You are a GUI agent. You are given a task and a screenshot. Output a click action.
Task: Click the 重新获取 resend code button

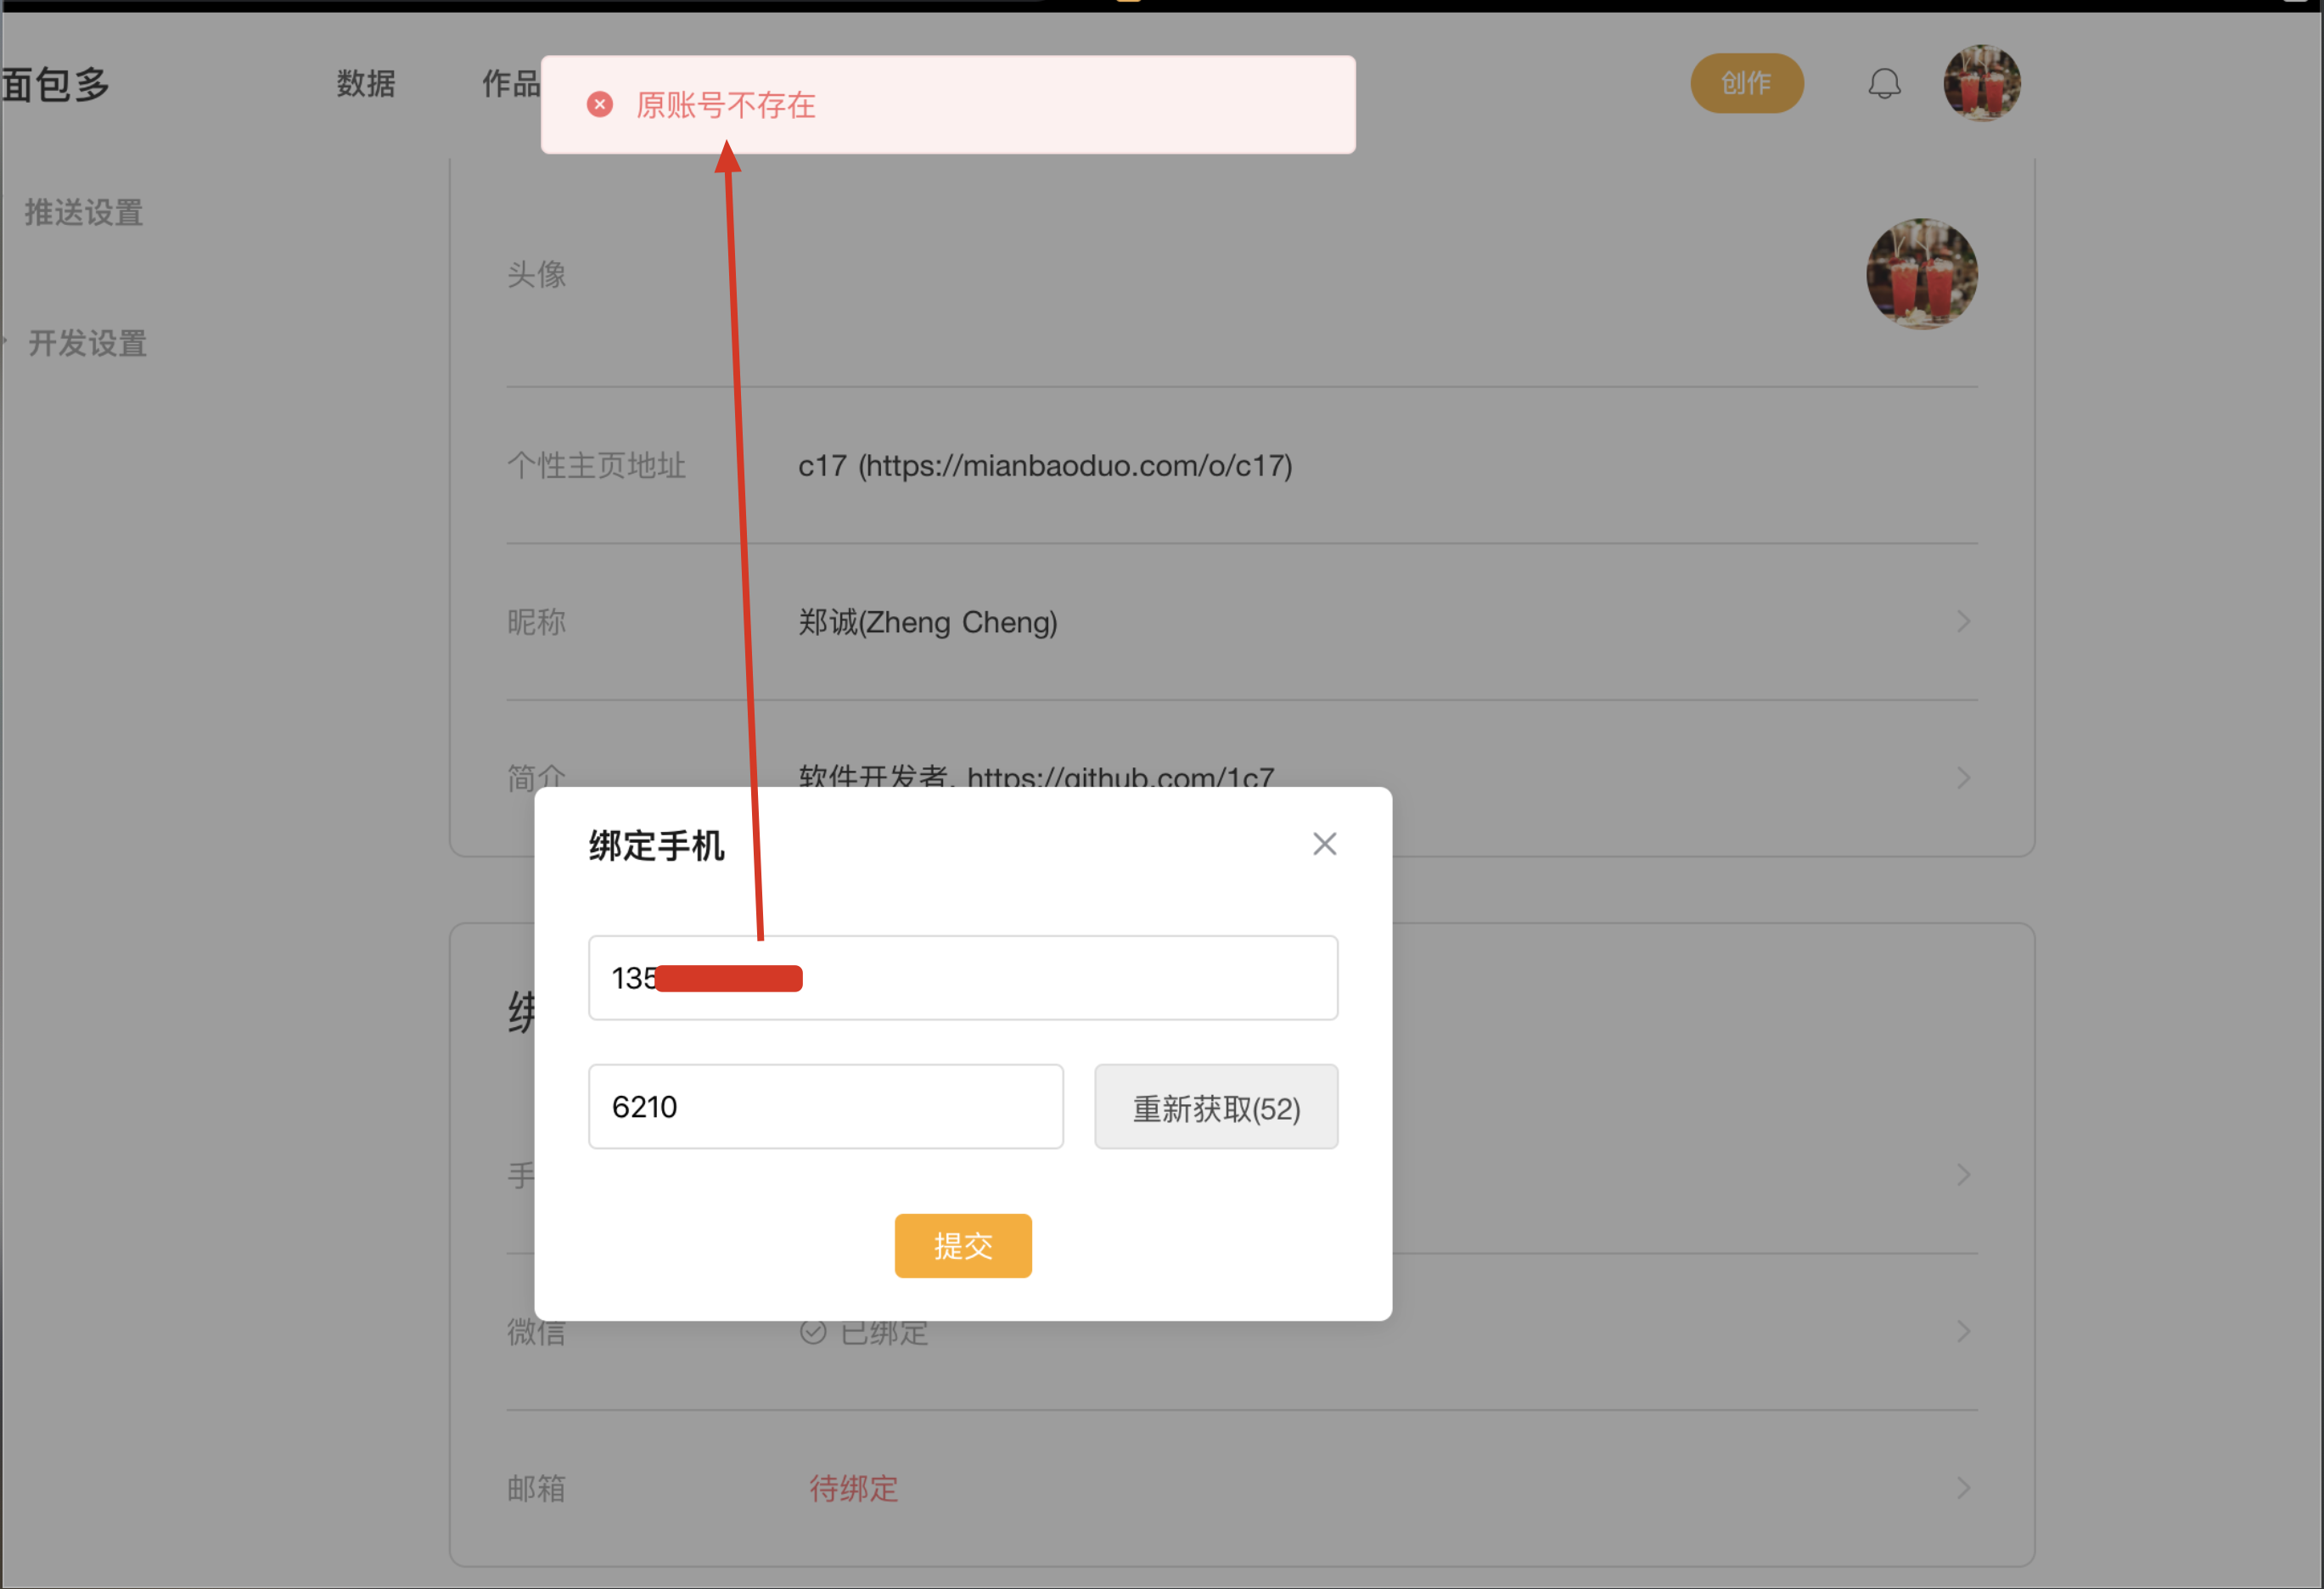click(1215, 1107)
